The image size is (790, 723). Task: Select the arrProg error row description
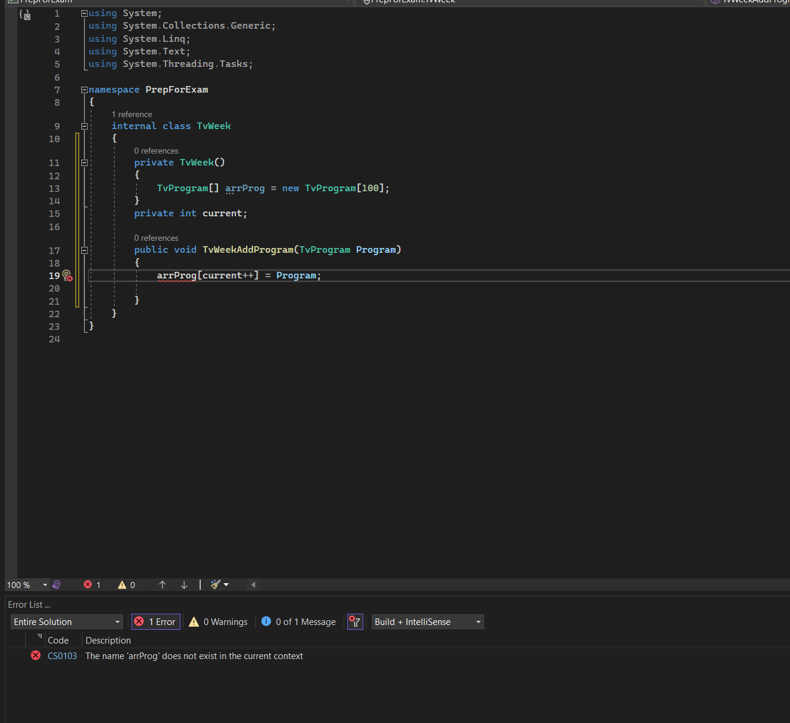point(194,656)
